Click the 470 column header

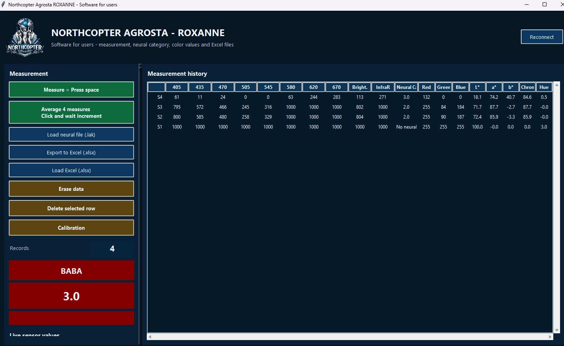coord(223,87)
